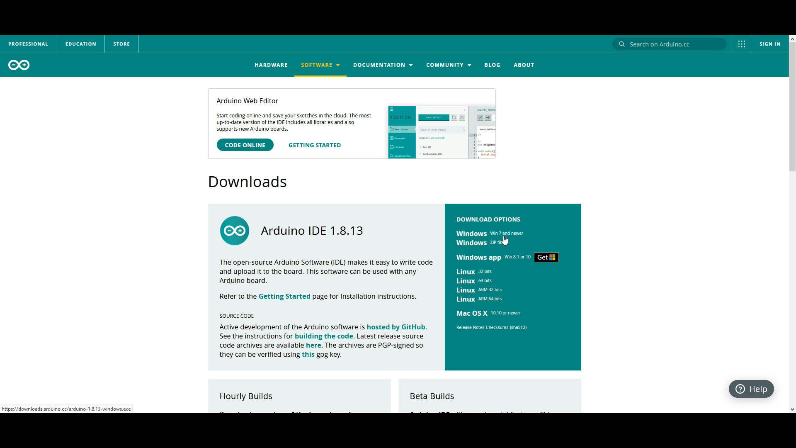Download Linux 64 bits version
This screenshot has width=796, height=448.
pyautogui.click(x=466, y=281)
